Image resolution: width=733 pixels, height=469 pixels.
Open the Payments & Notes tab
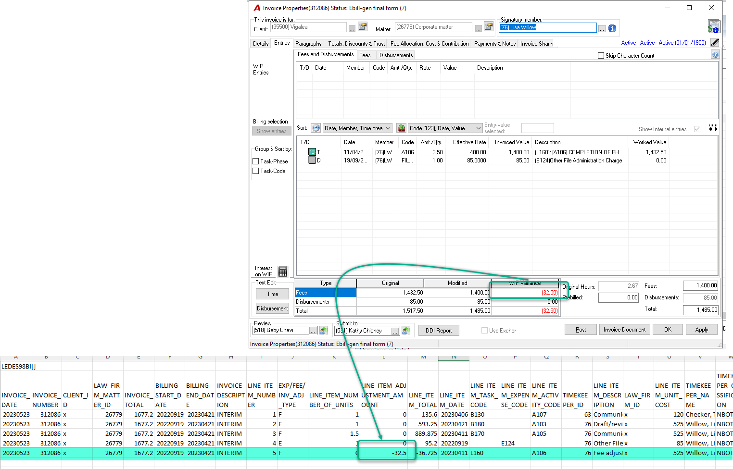point(495,44)
